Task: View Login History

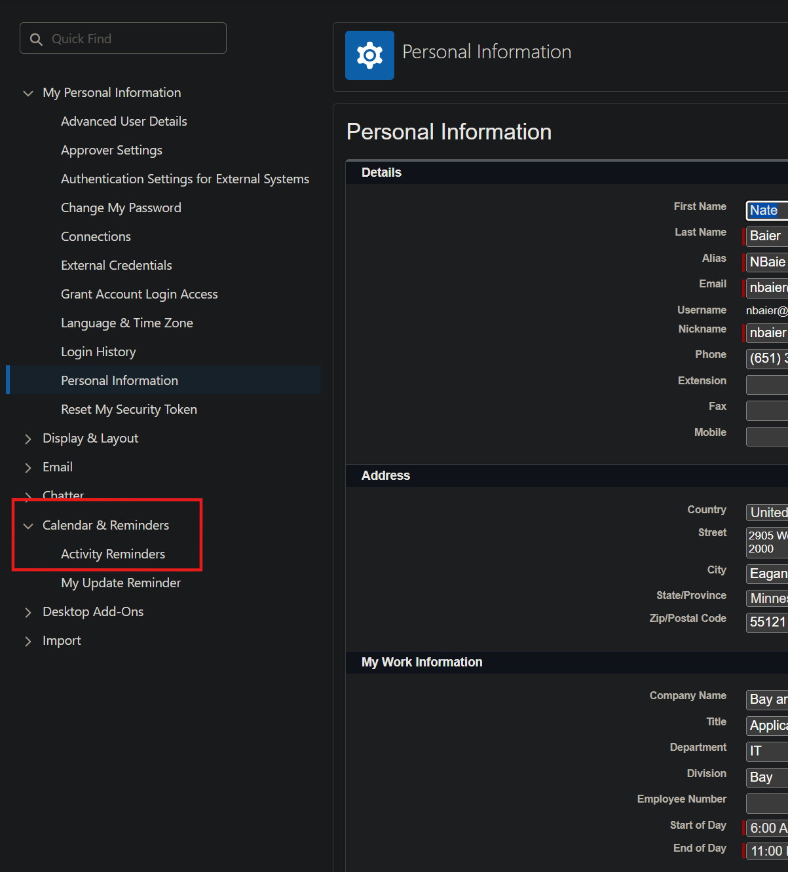Action: point(98,352)
